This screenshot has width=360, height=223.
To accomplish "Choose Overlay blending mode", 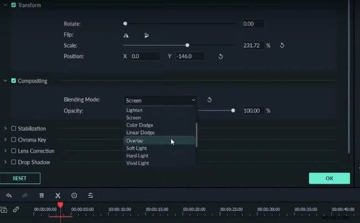I will pyautogui.click(x=160, y=140).
